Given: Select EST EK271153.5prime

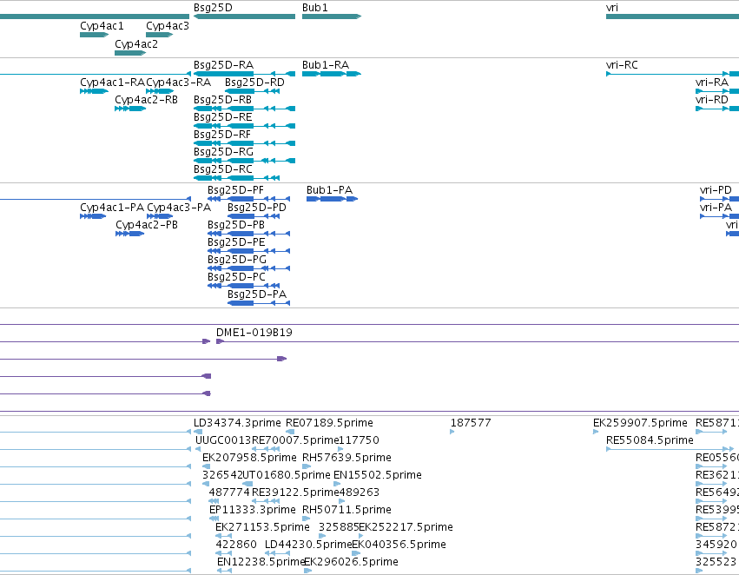Looking at the screenshot, I should 223,537.
